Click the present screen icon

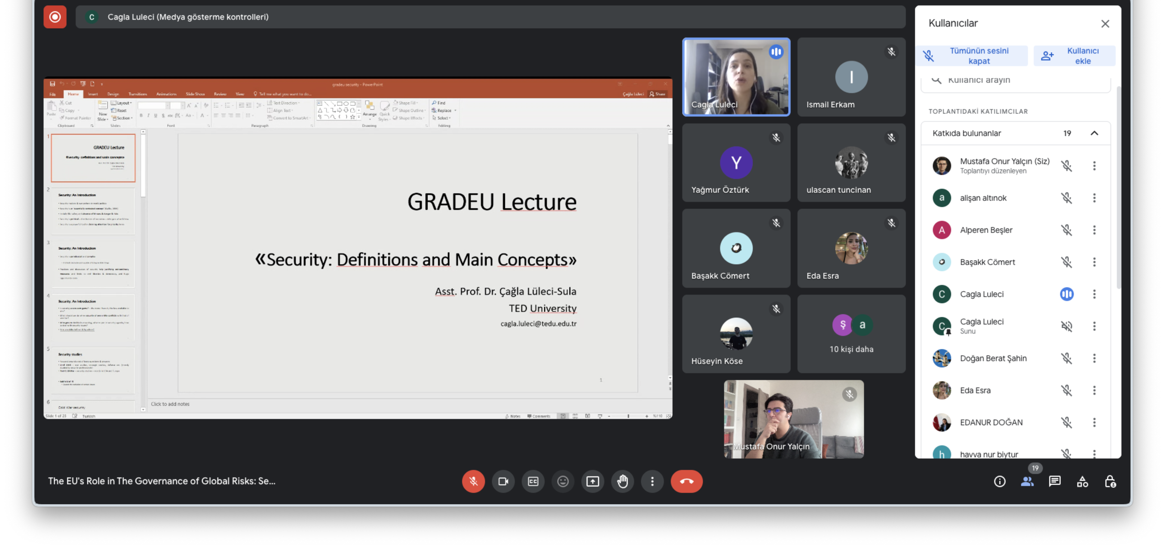pos(593,481)
